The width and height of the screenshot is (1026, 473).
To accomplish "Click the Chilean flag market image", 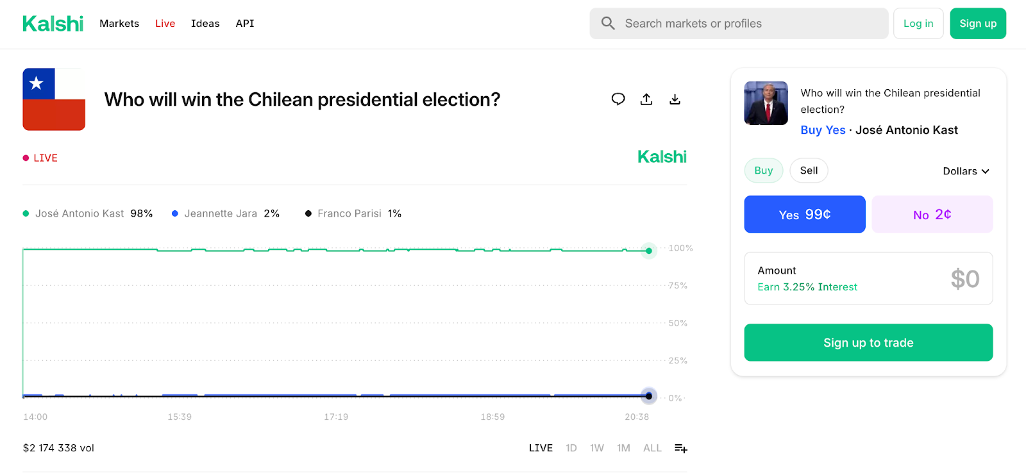I will point(54,99).
